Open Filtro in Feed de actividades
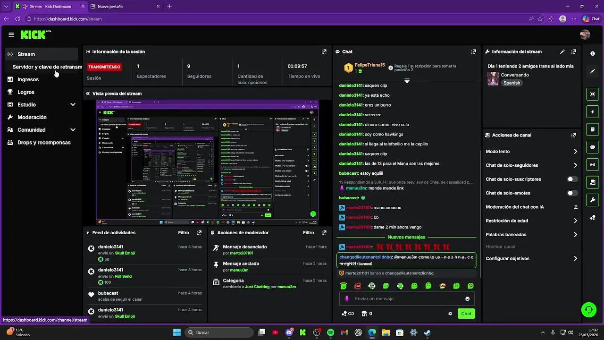The width and height of the screenshot is (604, 340). (x=184, y=233)
